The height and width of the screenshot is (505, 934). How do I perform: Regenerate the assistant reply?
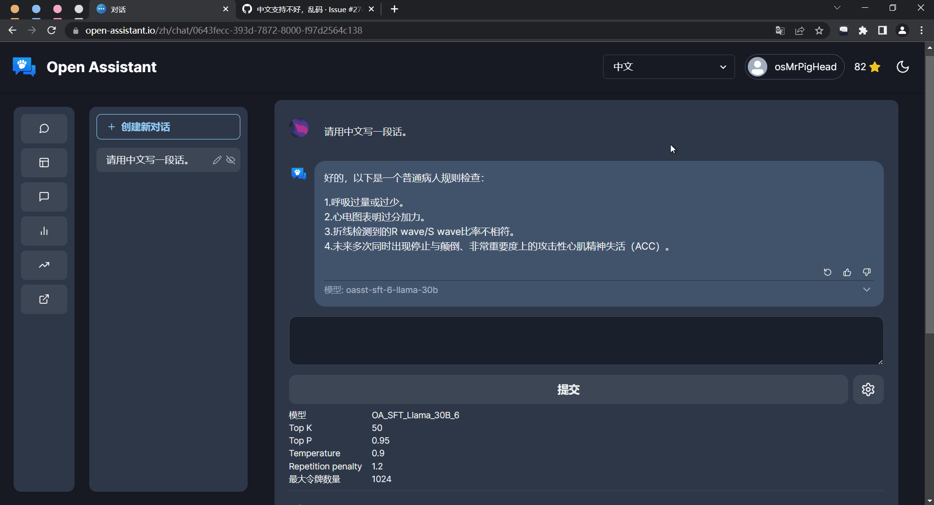pyautogui.click(x=827, y=272)
